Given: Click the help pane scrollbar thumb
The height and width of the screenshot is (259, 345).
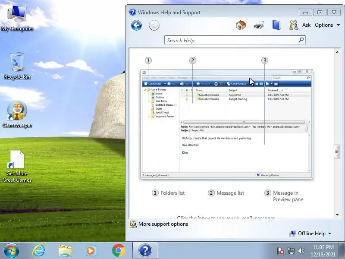Looking at the screenshot, I should click(337, 152).
